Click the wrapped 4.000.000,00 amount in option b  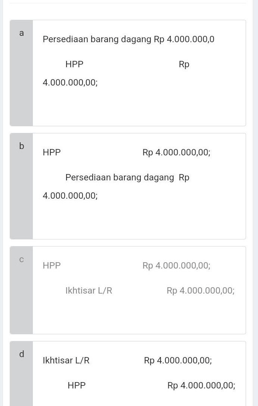[70, 195]
